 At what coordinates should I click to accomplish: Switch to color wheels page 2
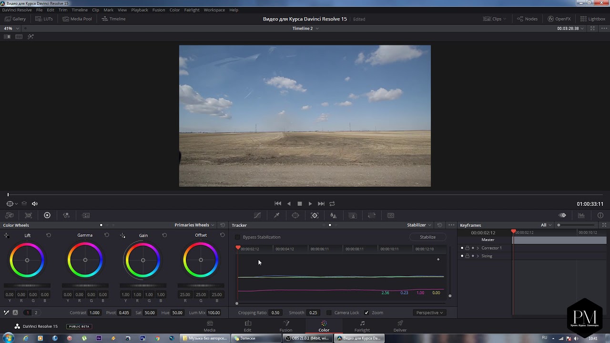click(x=36, y=313)
